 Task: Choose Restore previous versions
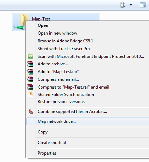tap(61, 102)
